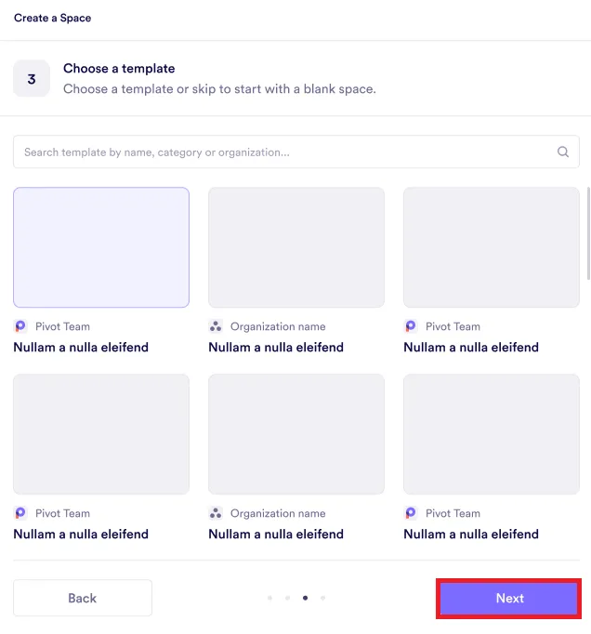This screenshot has width=591, height=634.
Task: Select the highlighted top-left template thumbnail
Action: click(101, 247)
